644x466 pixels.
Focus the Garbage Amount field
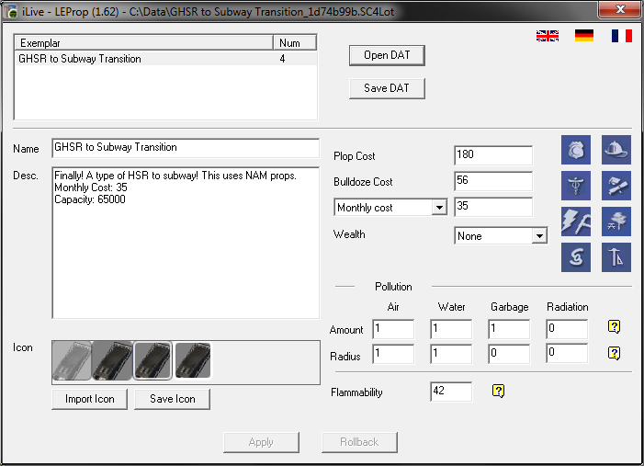coord(509,329)
